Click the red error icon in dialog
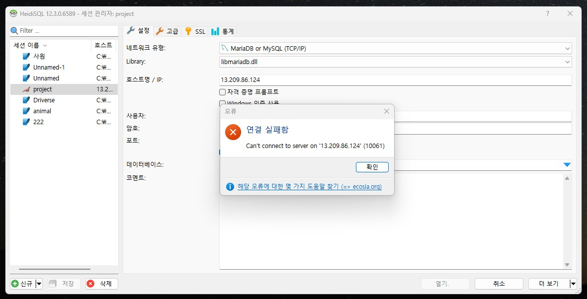The image size is (587, 299). click(x=233, y=132)
